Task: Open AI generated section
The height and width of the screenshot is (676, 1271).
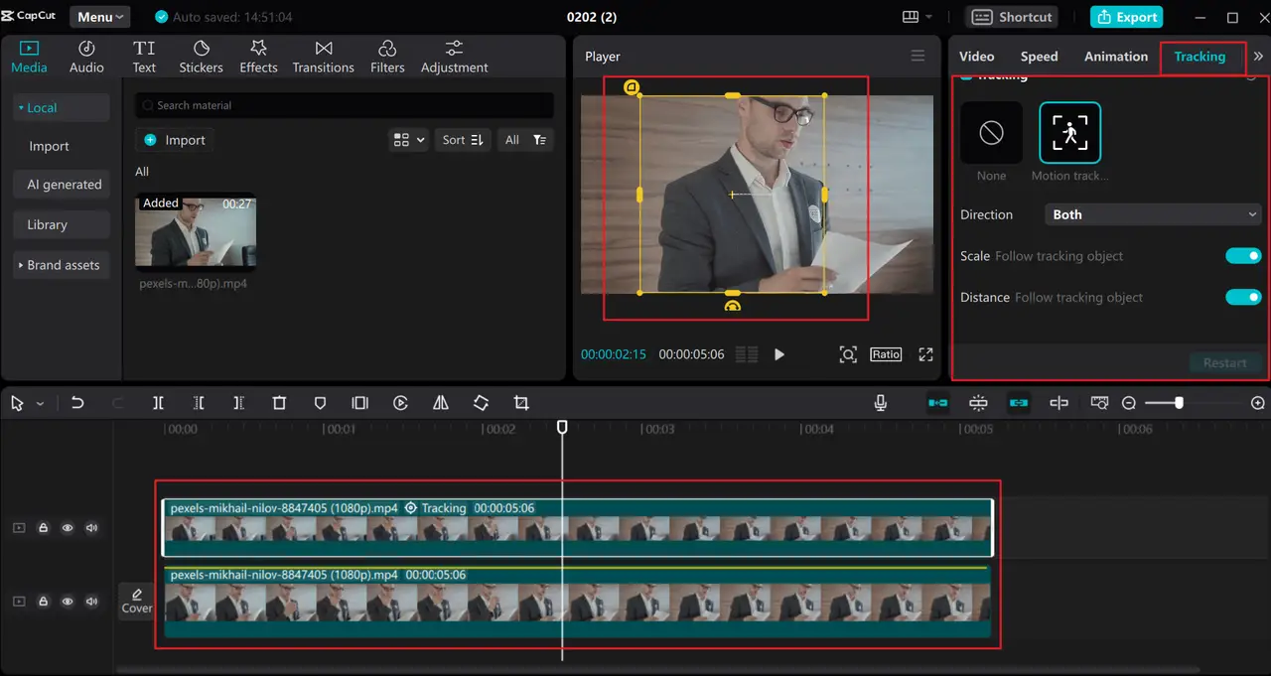Action: [x=62, y=185]
